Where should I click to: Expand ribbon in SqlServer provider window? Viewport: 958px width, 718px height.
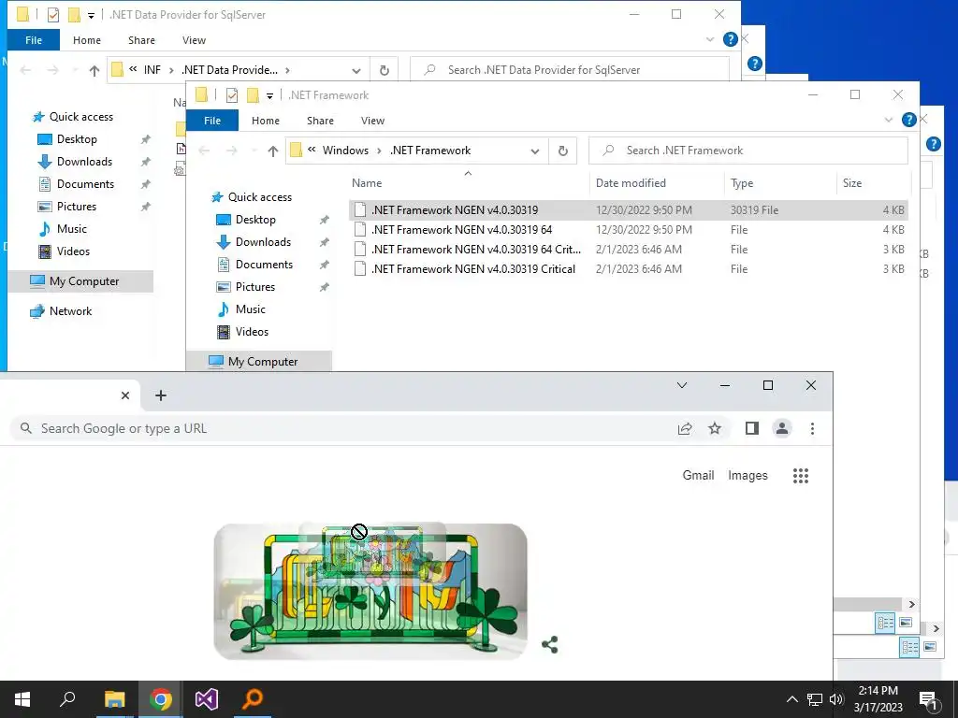(x=710, y=39)
